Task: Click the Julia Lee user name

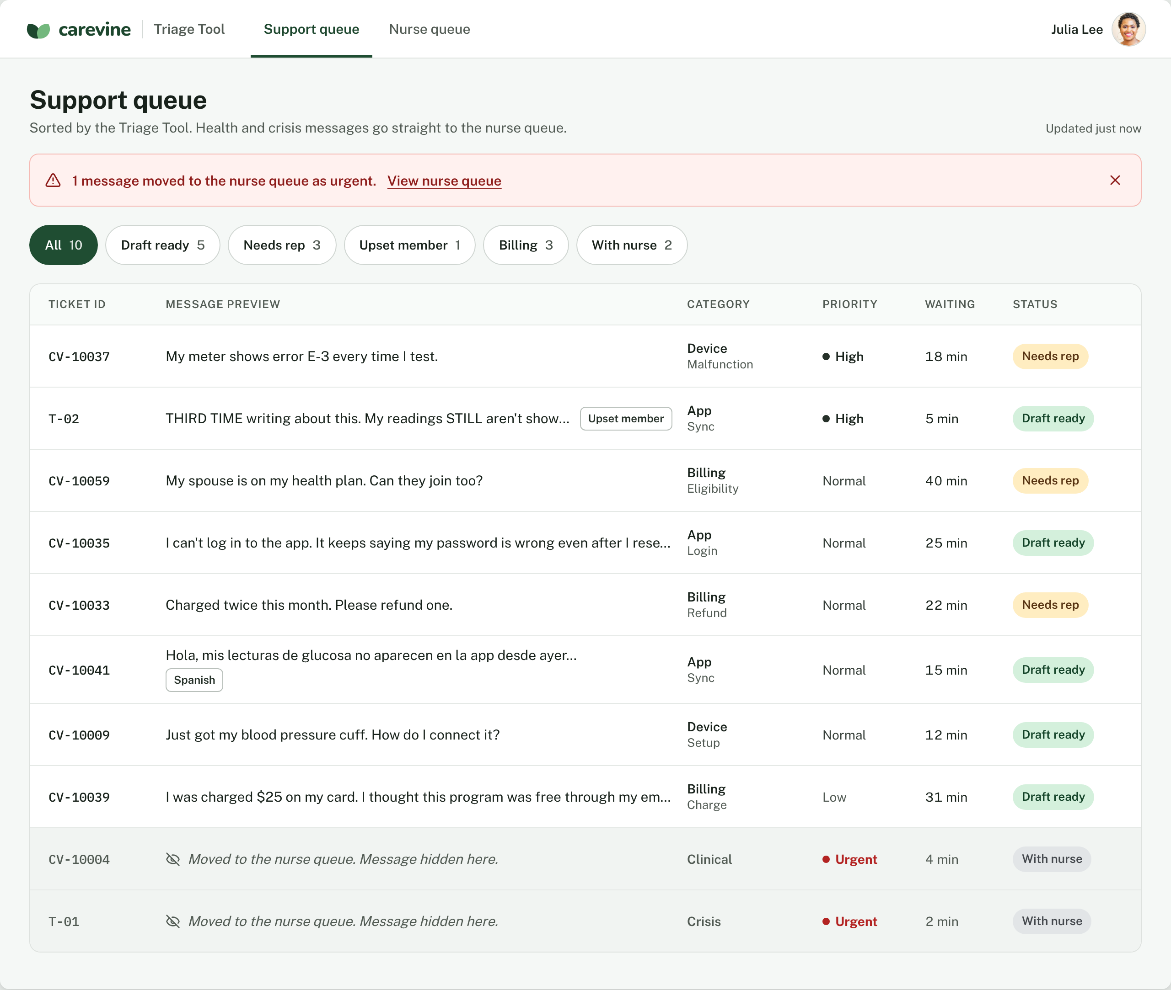Action: 1077,29
